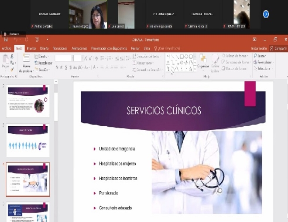The width and height of the screenshot is (288, 222).
Task: Open Dirección del texto dropdown
Action: tap(146, 57)
